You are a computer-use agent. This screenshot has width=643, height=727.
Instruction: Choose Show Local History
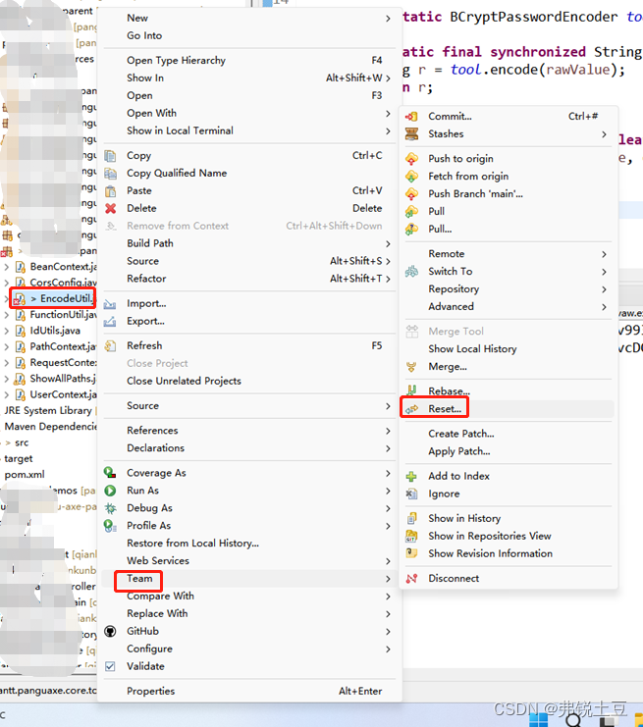pyautogui.click(x=509, y=349)
